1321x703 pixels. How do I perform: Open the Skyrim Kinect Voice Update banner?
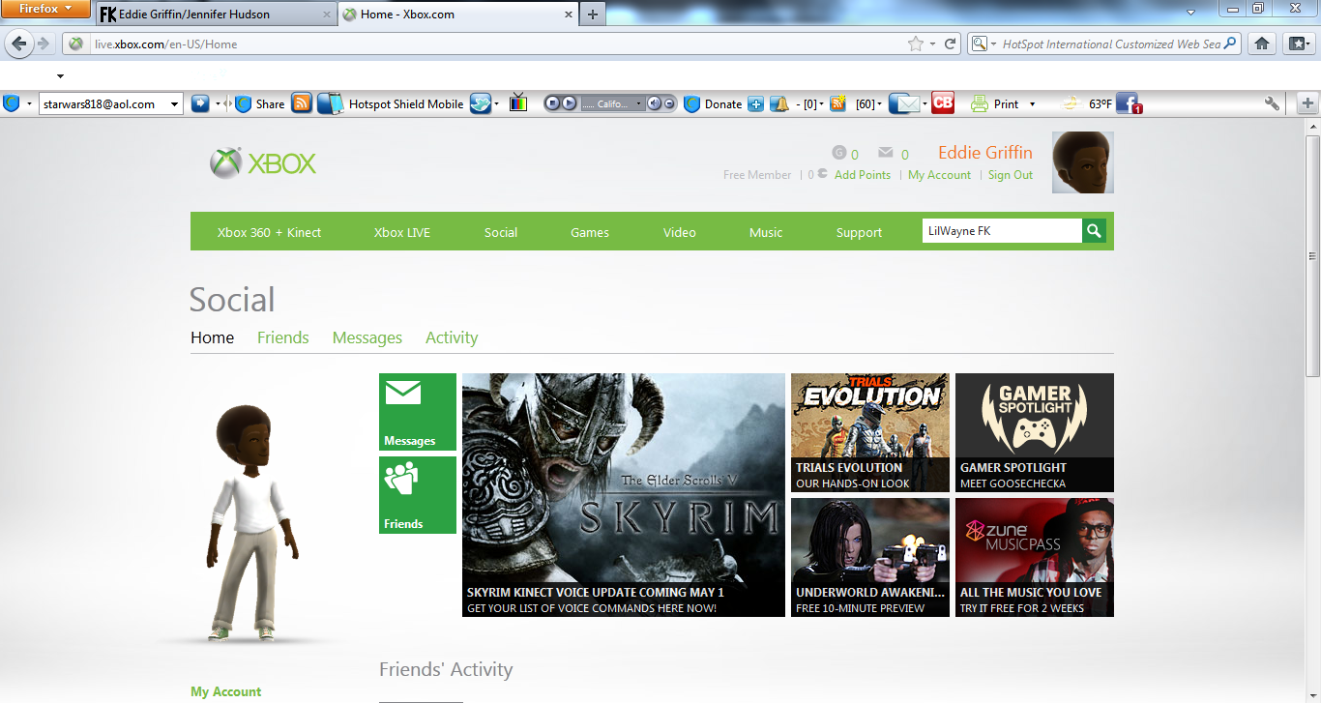[624, 495]
